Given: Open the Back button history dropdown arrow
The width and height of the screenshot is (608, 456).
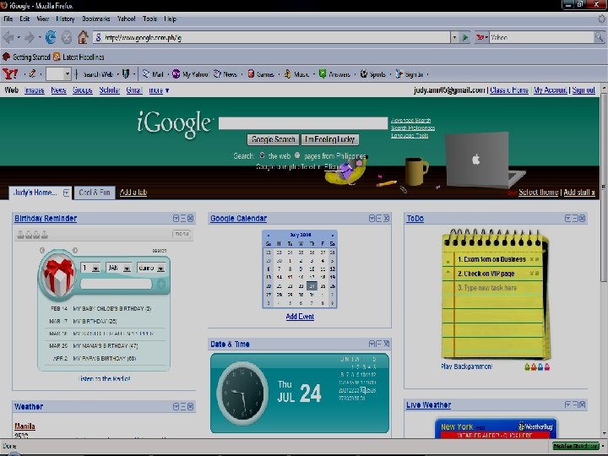Looking at the screenshot, I should pos(19,38).
